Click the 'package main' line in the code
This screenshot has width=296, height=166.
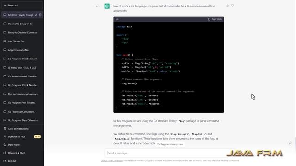[x=124, y=27]
